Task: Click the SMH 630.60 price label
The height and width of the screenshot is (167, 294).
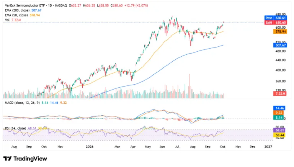Action: [276, 23]
